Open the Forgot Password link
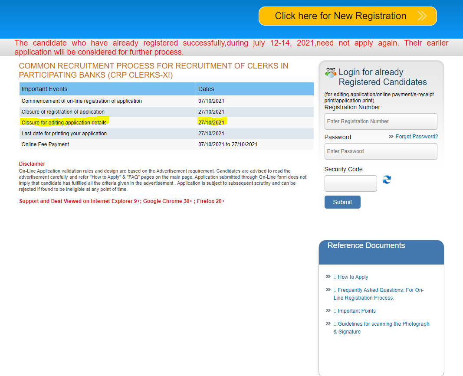This screenshot has width=463, height=376. coord(417,137)
